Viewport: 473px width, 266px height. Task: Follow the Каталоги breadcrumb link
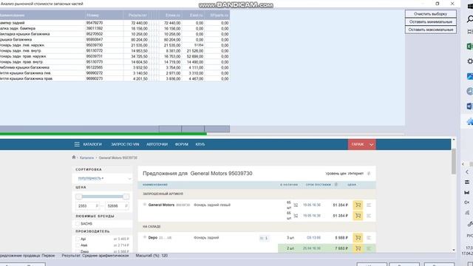[x=87, y=157]
